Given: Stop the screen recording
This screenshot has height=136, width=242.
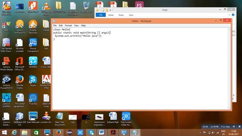Looking at the screenshot, I should click(x=239, y=127).
